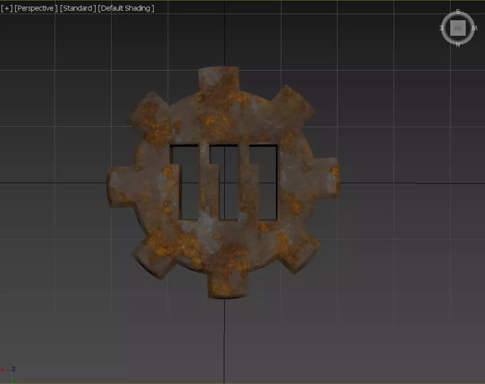Open the Standard viewport quality menu

[78, 9]
